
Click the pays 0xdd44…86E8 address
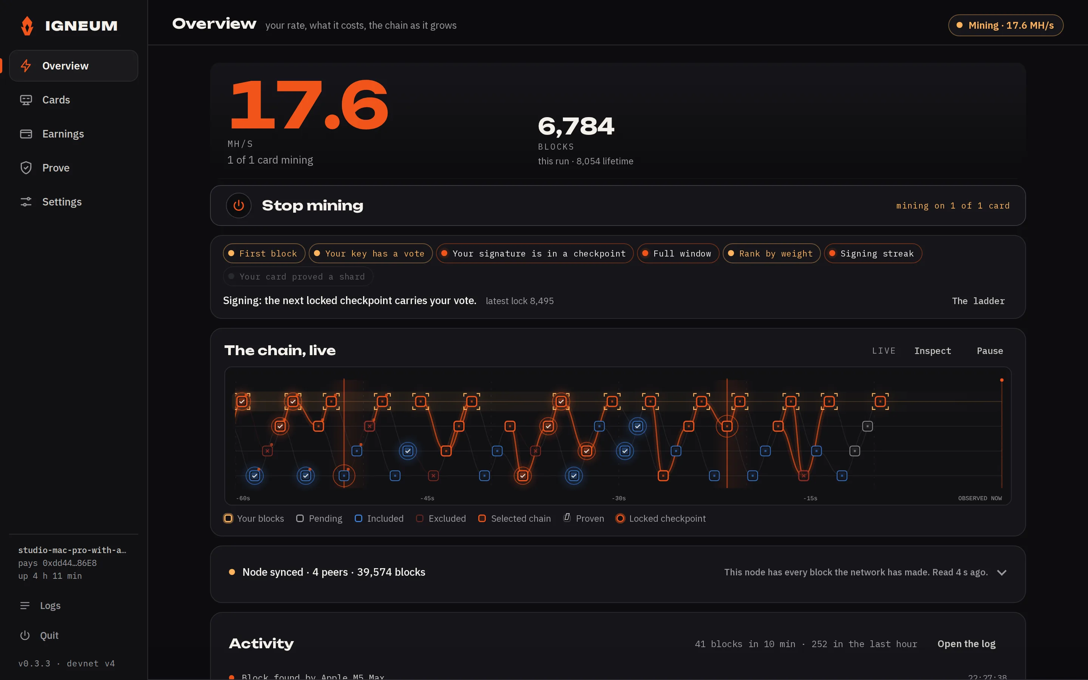pyautogui.click(x=57, y=563)
